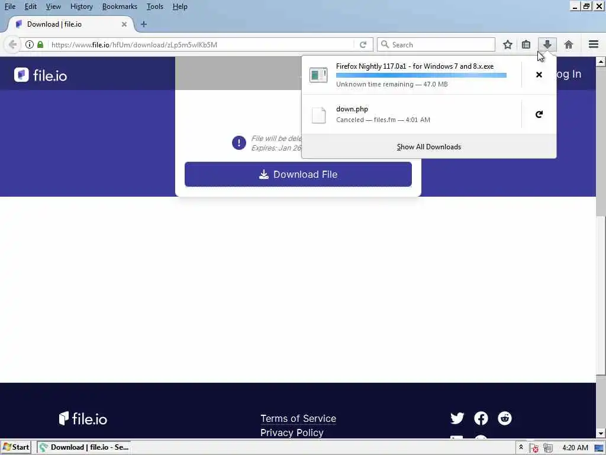
Task: Click Show All Downloads
Action: tap(429, 147)
